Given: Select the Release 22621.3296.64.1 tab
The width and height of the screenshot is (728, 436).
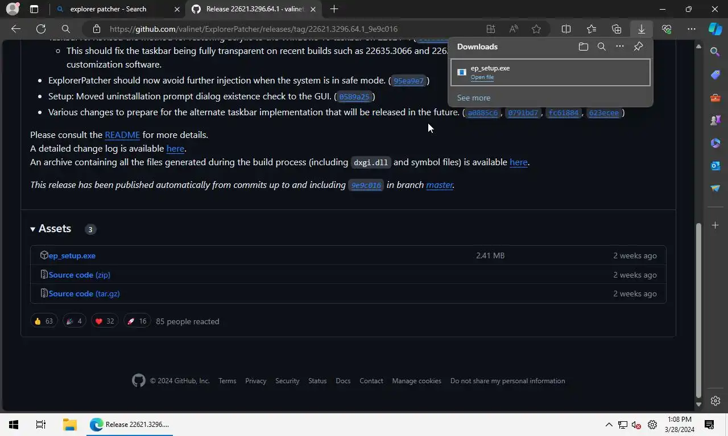Looking at the screenshot, I should (255, 9).
